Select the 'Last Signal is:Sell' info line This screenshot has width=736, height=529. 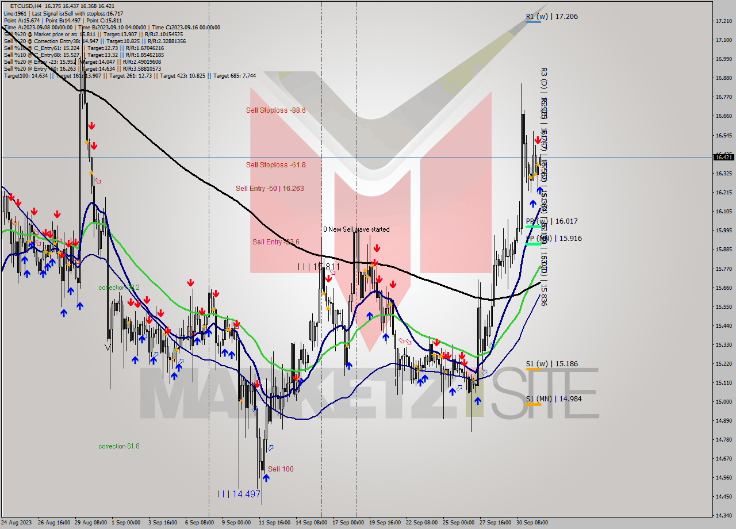(63, 13)
